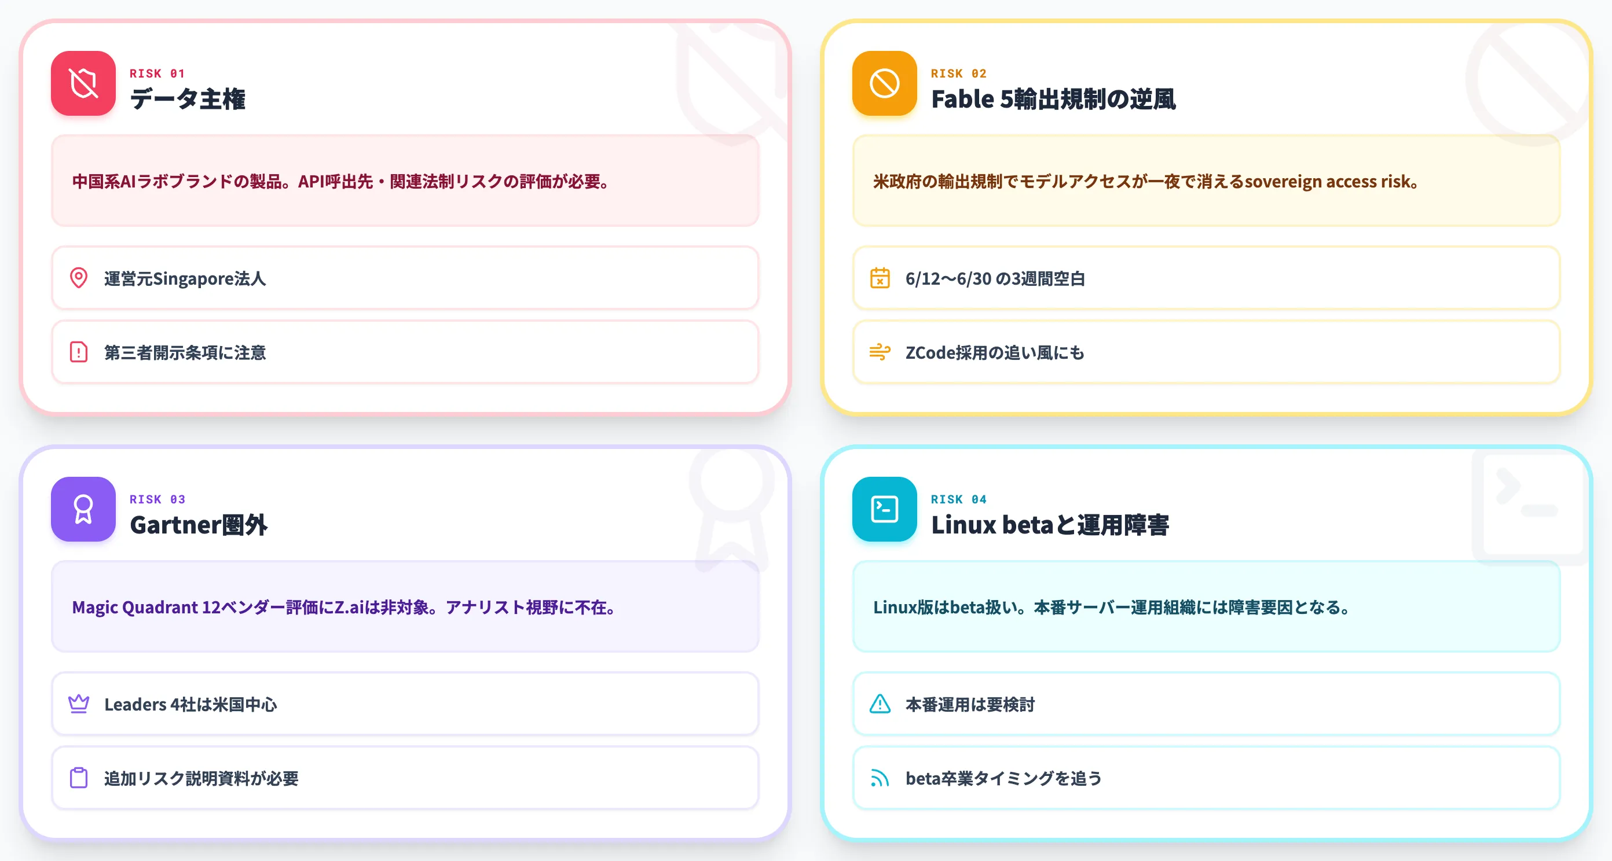This screenshot has height=861, width=1612.
Task: Click the 第三者開示条項に注意 text
Action: (x=185, y=352)
